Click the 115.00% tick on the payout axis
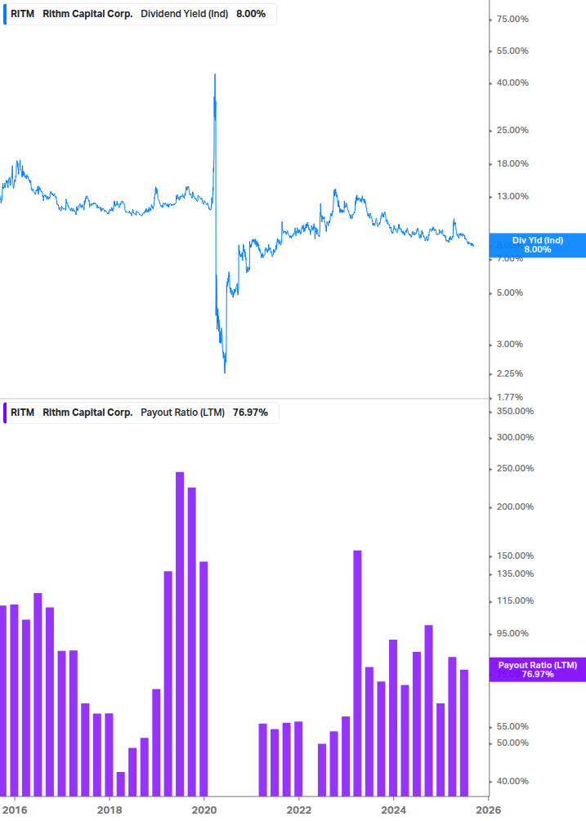The image size is (586, 821). (x=515, y=600)
